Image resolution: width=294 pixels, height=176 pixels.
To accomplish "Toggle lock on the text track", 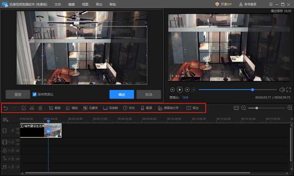I will coord(12,159).
